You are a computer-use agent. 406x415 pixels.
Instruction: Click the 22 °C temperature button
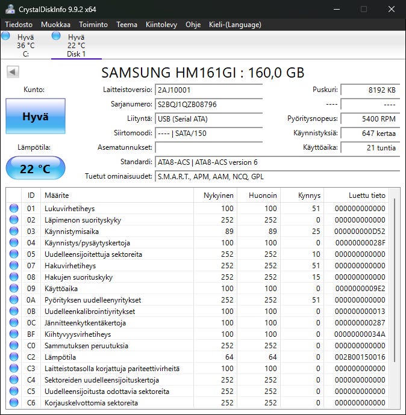pos(36,168)
